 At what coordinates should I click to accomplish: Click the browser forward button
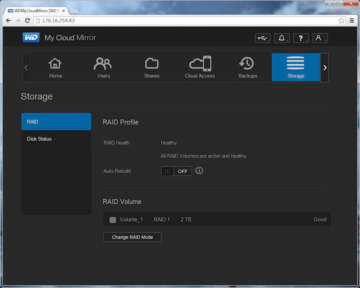pyautogui.click(x=18, y=21)
